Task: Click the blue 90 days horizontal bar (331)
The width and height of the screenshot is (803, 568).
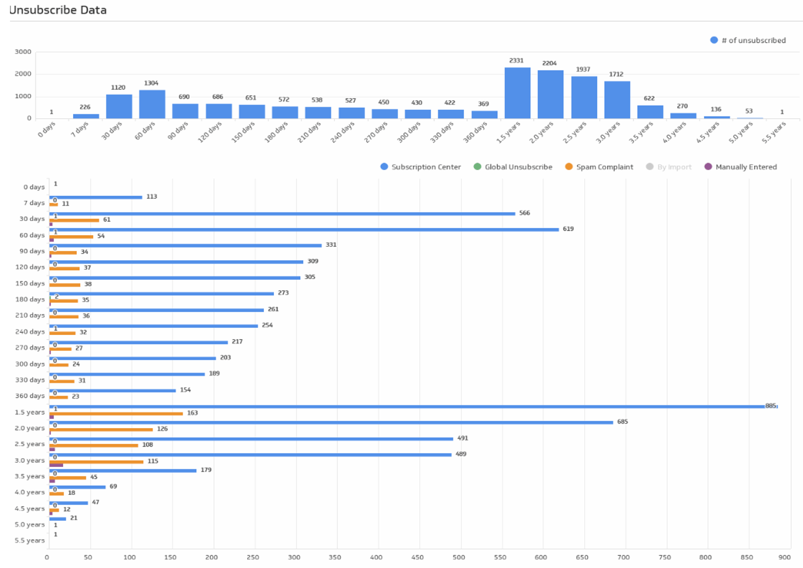Action: coord(186,246)
